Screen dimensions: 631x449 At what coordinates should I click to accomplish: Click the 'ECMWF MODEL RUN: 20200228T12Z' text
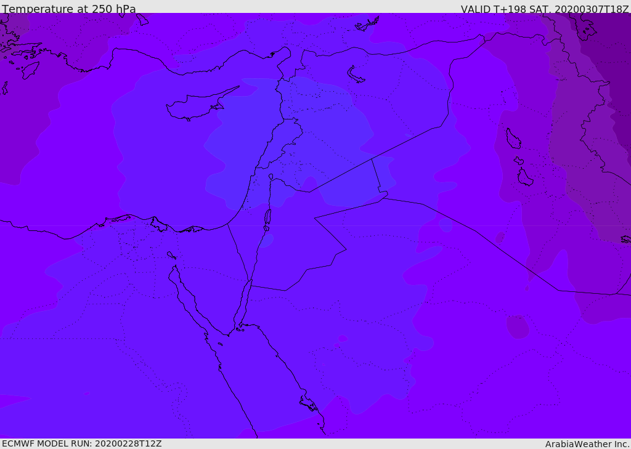point(82,443)
